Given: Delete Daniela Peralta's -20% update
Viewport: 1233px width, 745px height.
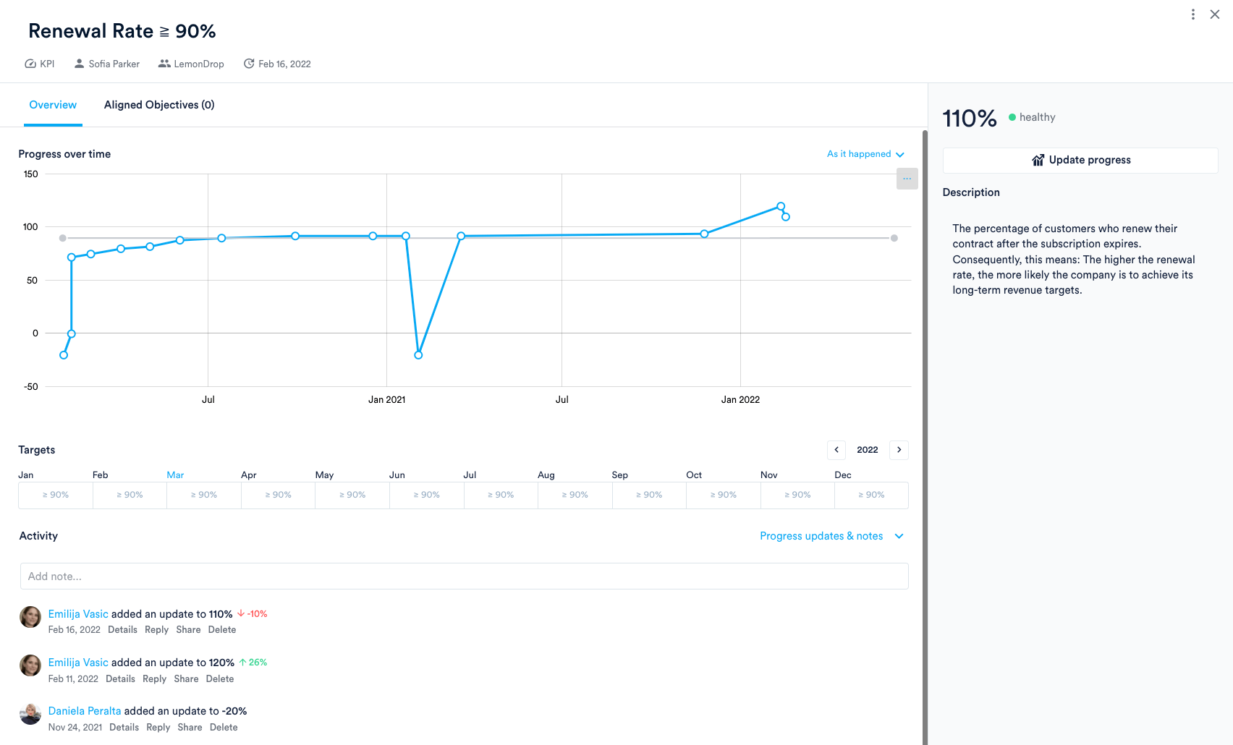Looking at the screenshot, I should [x=224, y=727].
